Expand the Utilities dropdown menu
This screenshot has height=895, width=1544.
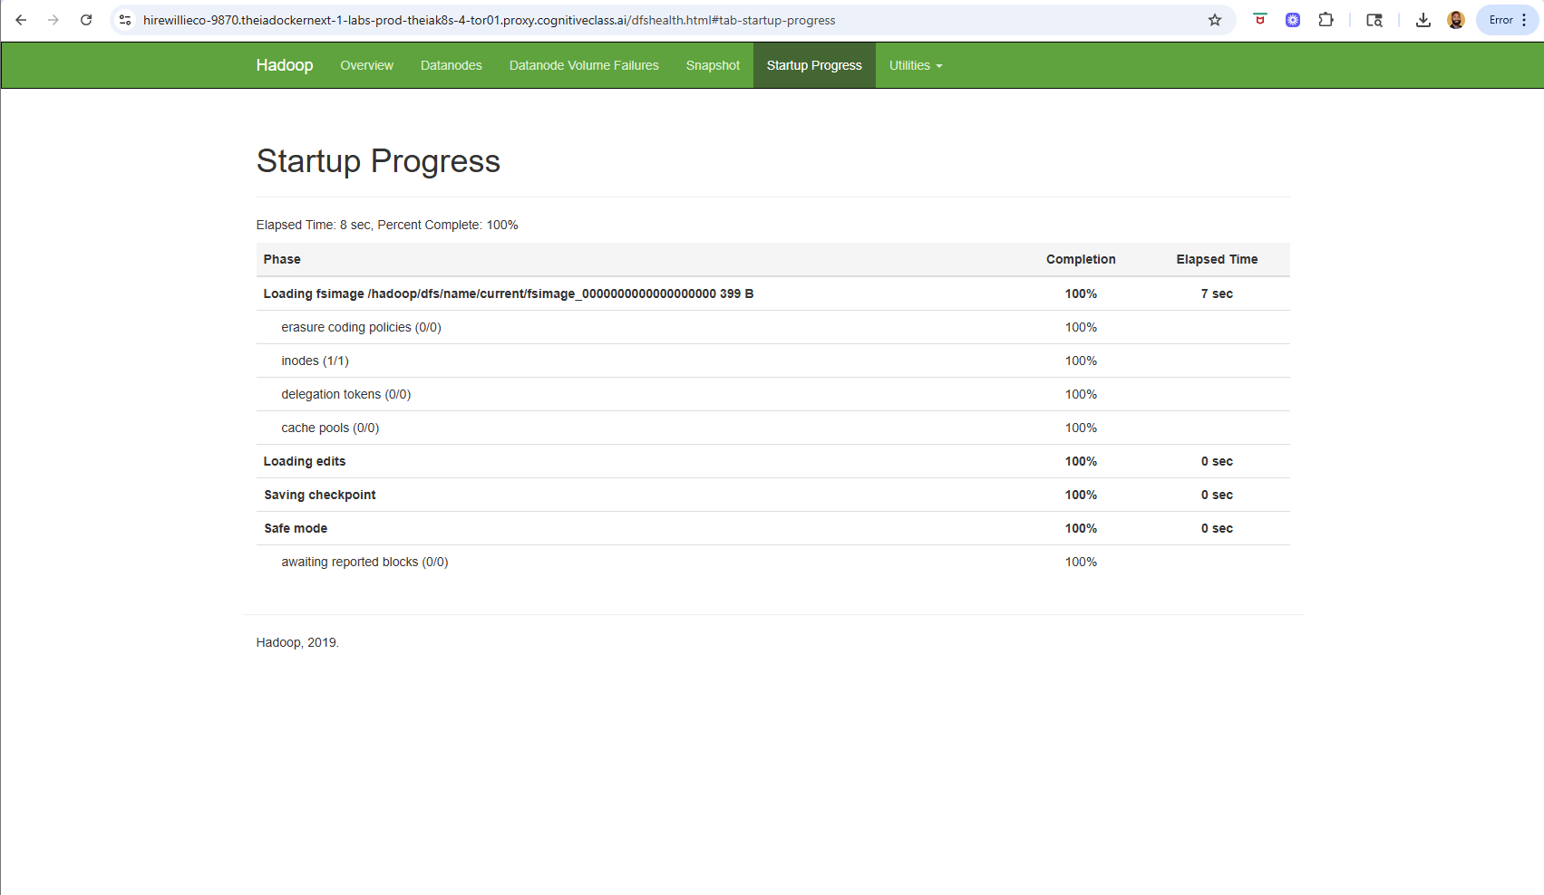coord(915,65)
